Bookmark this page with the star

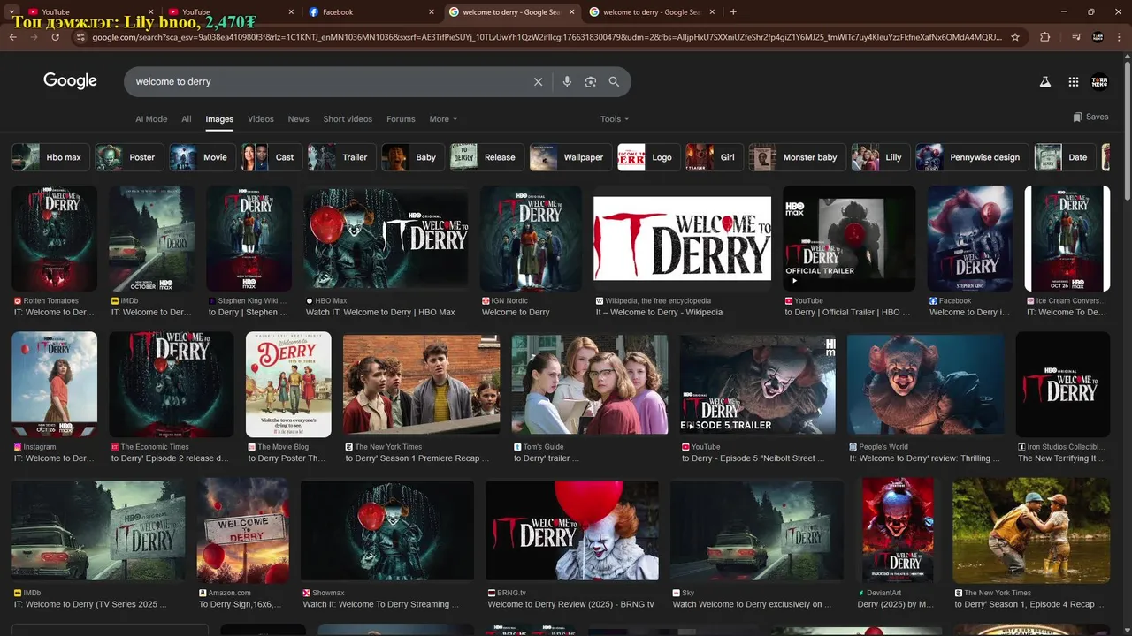1015,37
